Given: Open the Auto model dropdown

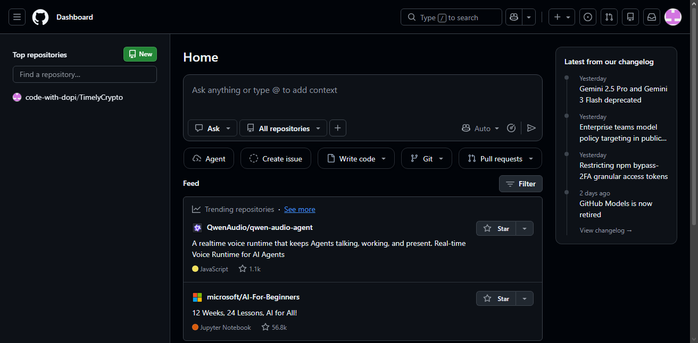Looking at the screenshot, I should 481,128.
